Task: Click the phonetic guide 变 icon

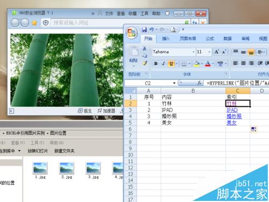Action: [220, 64]
